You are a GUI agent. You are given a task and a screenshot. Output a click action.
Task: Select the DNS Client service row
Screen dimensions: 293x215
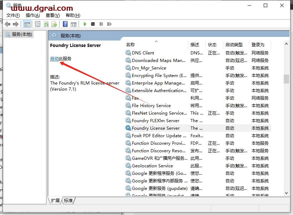(x=198, y=53)
